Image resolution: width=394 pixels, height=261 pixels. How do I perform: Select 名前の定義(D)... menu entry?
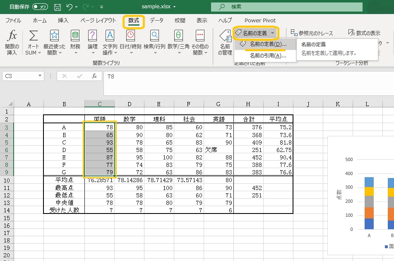[x=268, y=44]
